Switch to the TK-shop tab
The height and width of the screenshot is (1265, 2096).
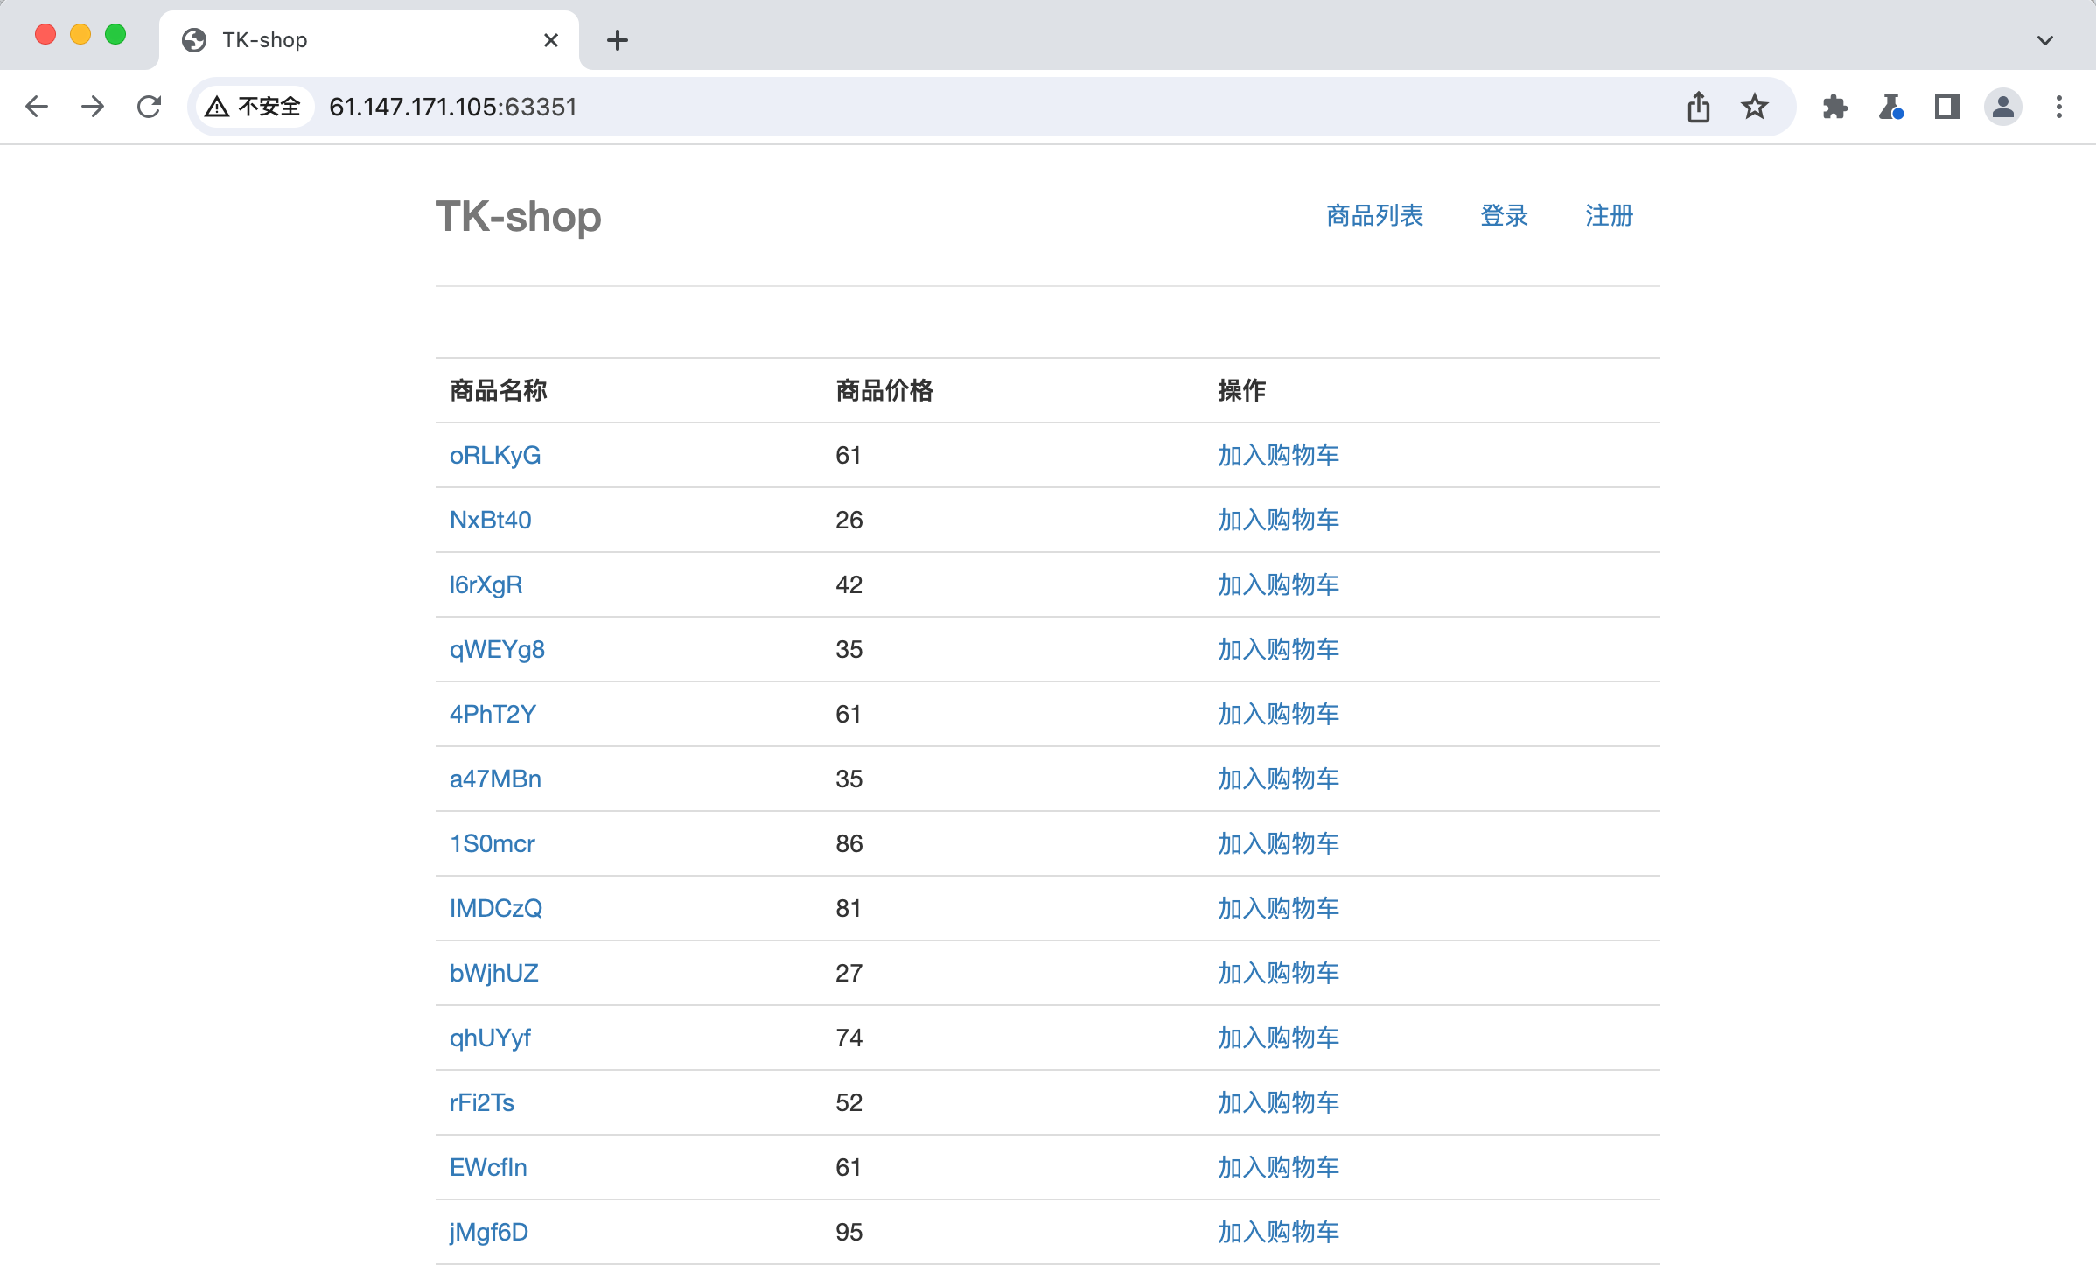[350, 39]
